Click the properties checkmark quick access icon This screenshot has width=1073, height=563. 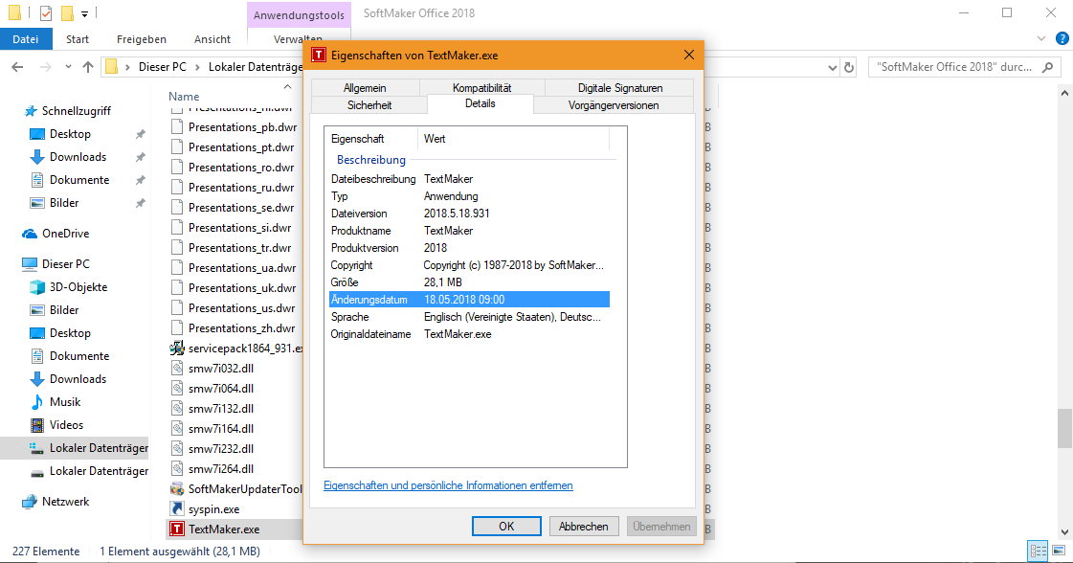46,13
